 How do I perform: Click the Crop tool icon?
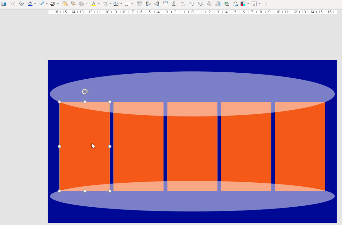tap(105, 4)
